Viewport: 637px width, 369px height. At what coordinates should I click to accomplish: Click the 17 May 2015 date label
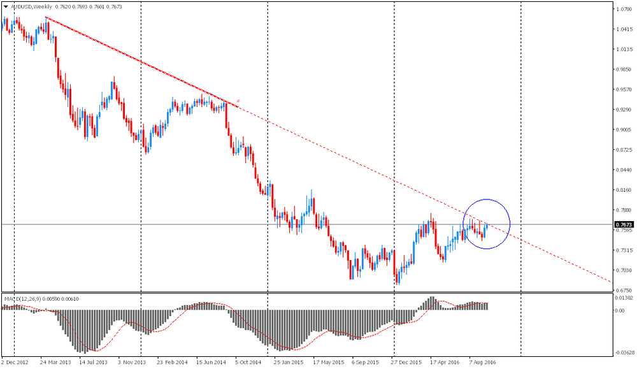(x=328, y=362)
